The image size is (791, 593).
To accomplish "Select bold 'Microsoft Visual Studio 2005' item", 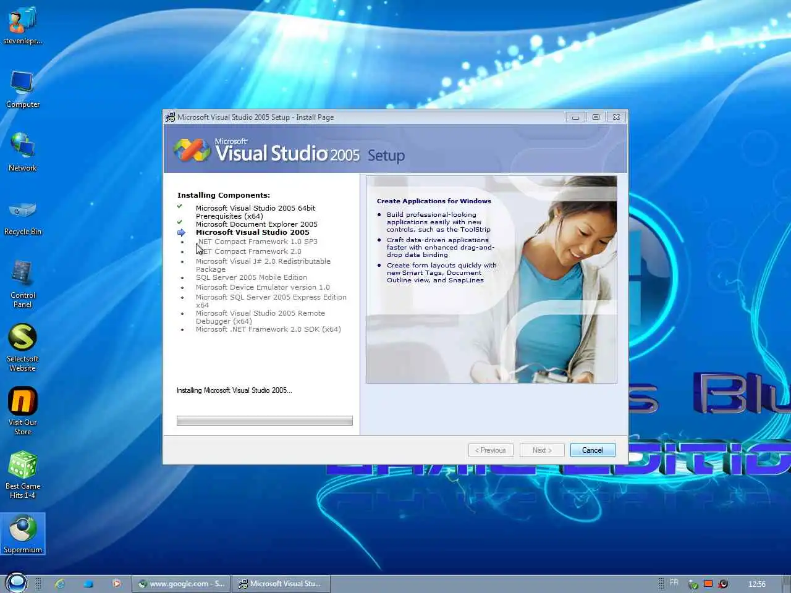I will coord(253,232).
